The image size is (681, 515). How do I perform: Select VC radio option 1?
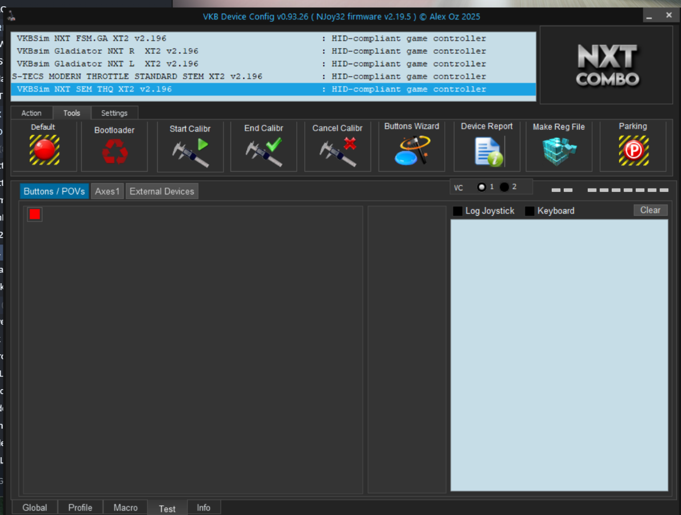[482, 187]
